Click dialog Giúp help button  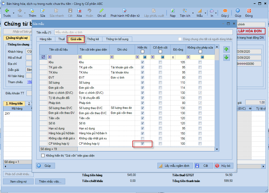(45, 166)
